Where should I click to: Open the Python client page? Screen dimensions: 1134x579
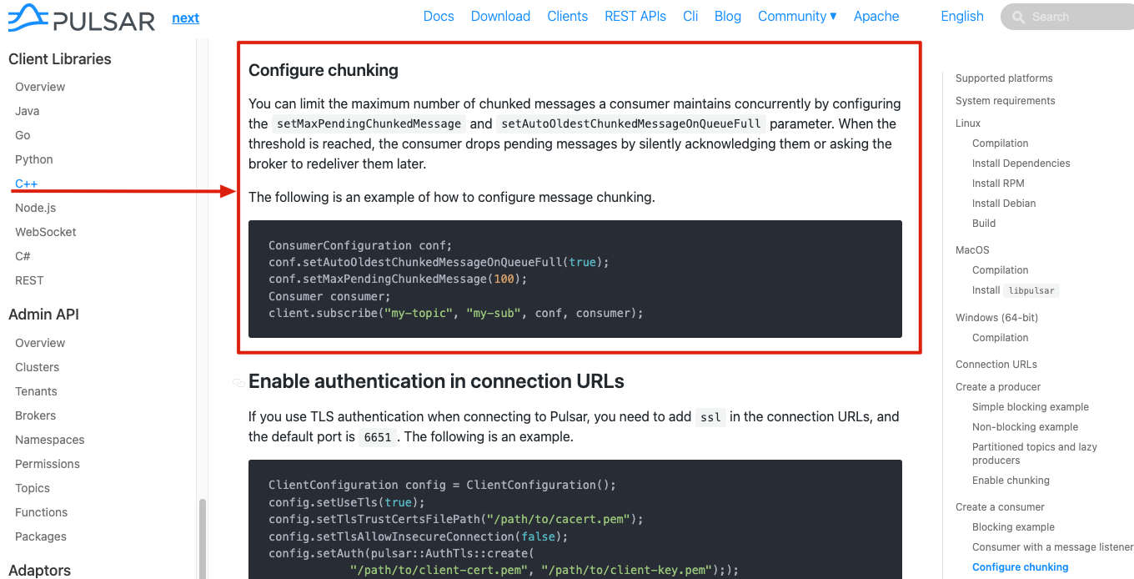[x=34, y=159]
